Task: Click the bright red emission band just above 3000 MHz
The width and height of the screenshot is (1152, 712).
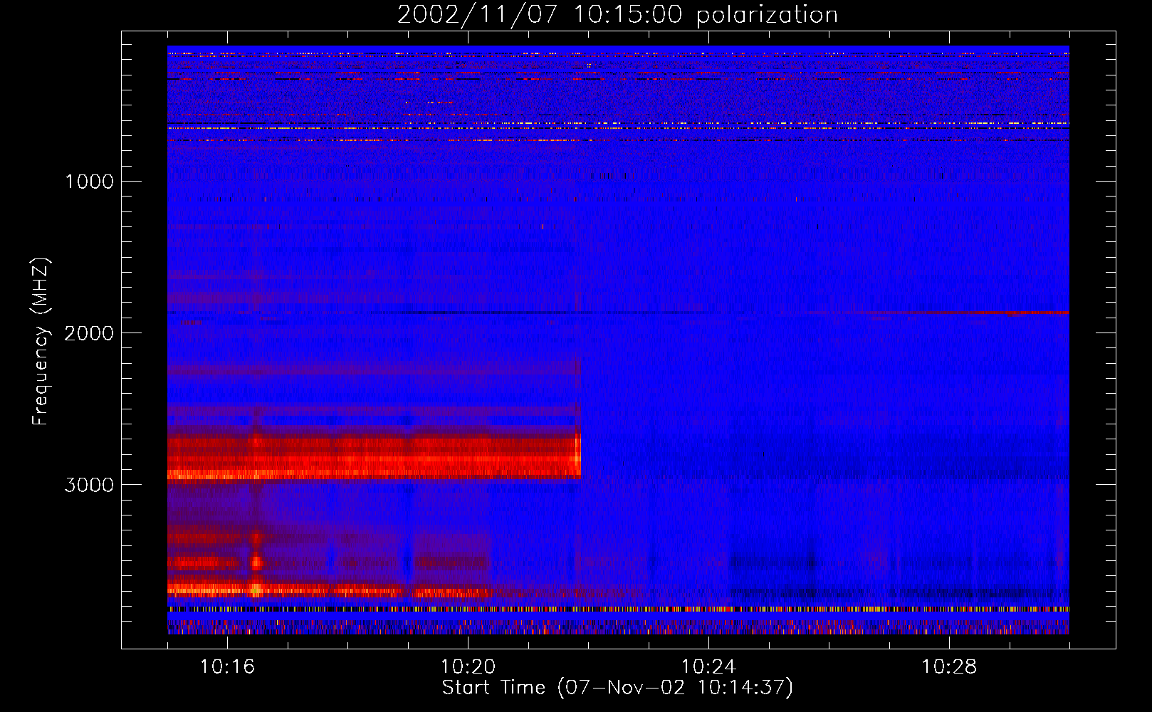Action: [x=374, y=457]
